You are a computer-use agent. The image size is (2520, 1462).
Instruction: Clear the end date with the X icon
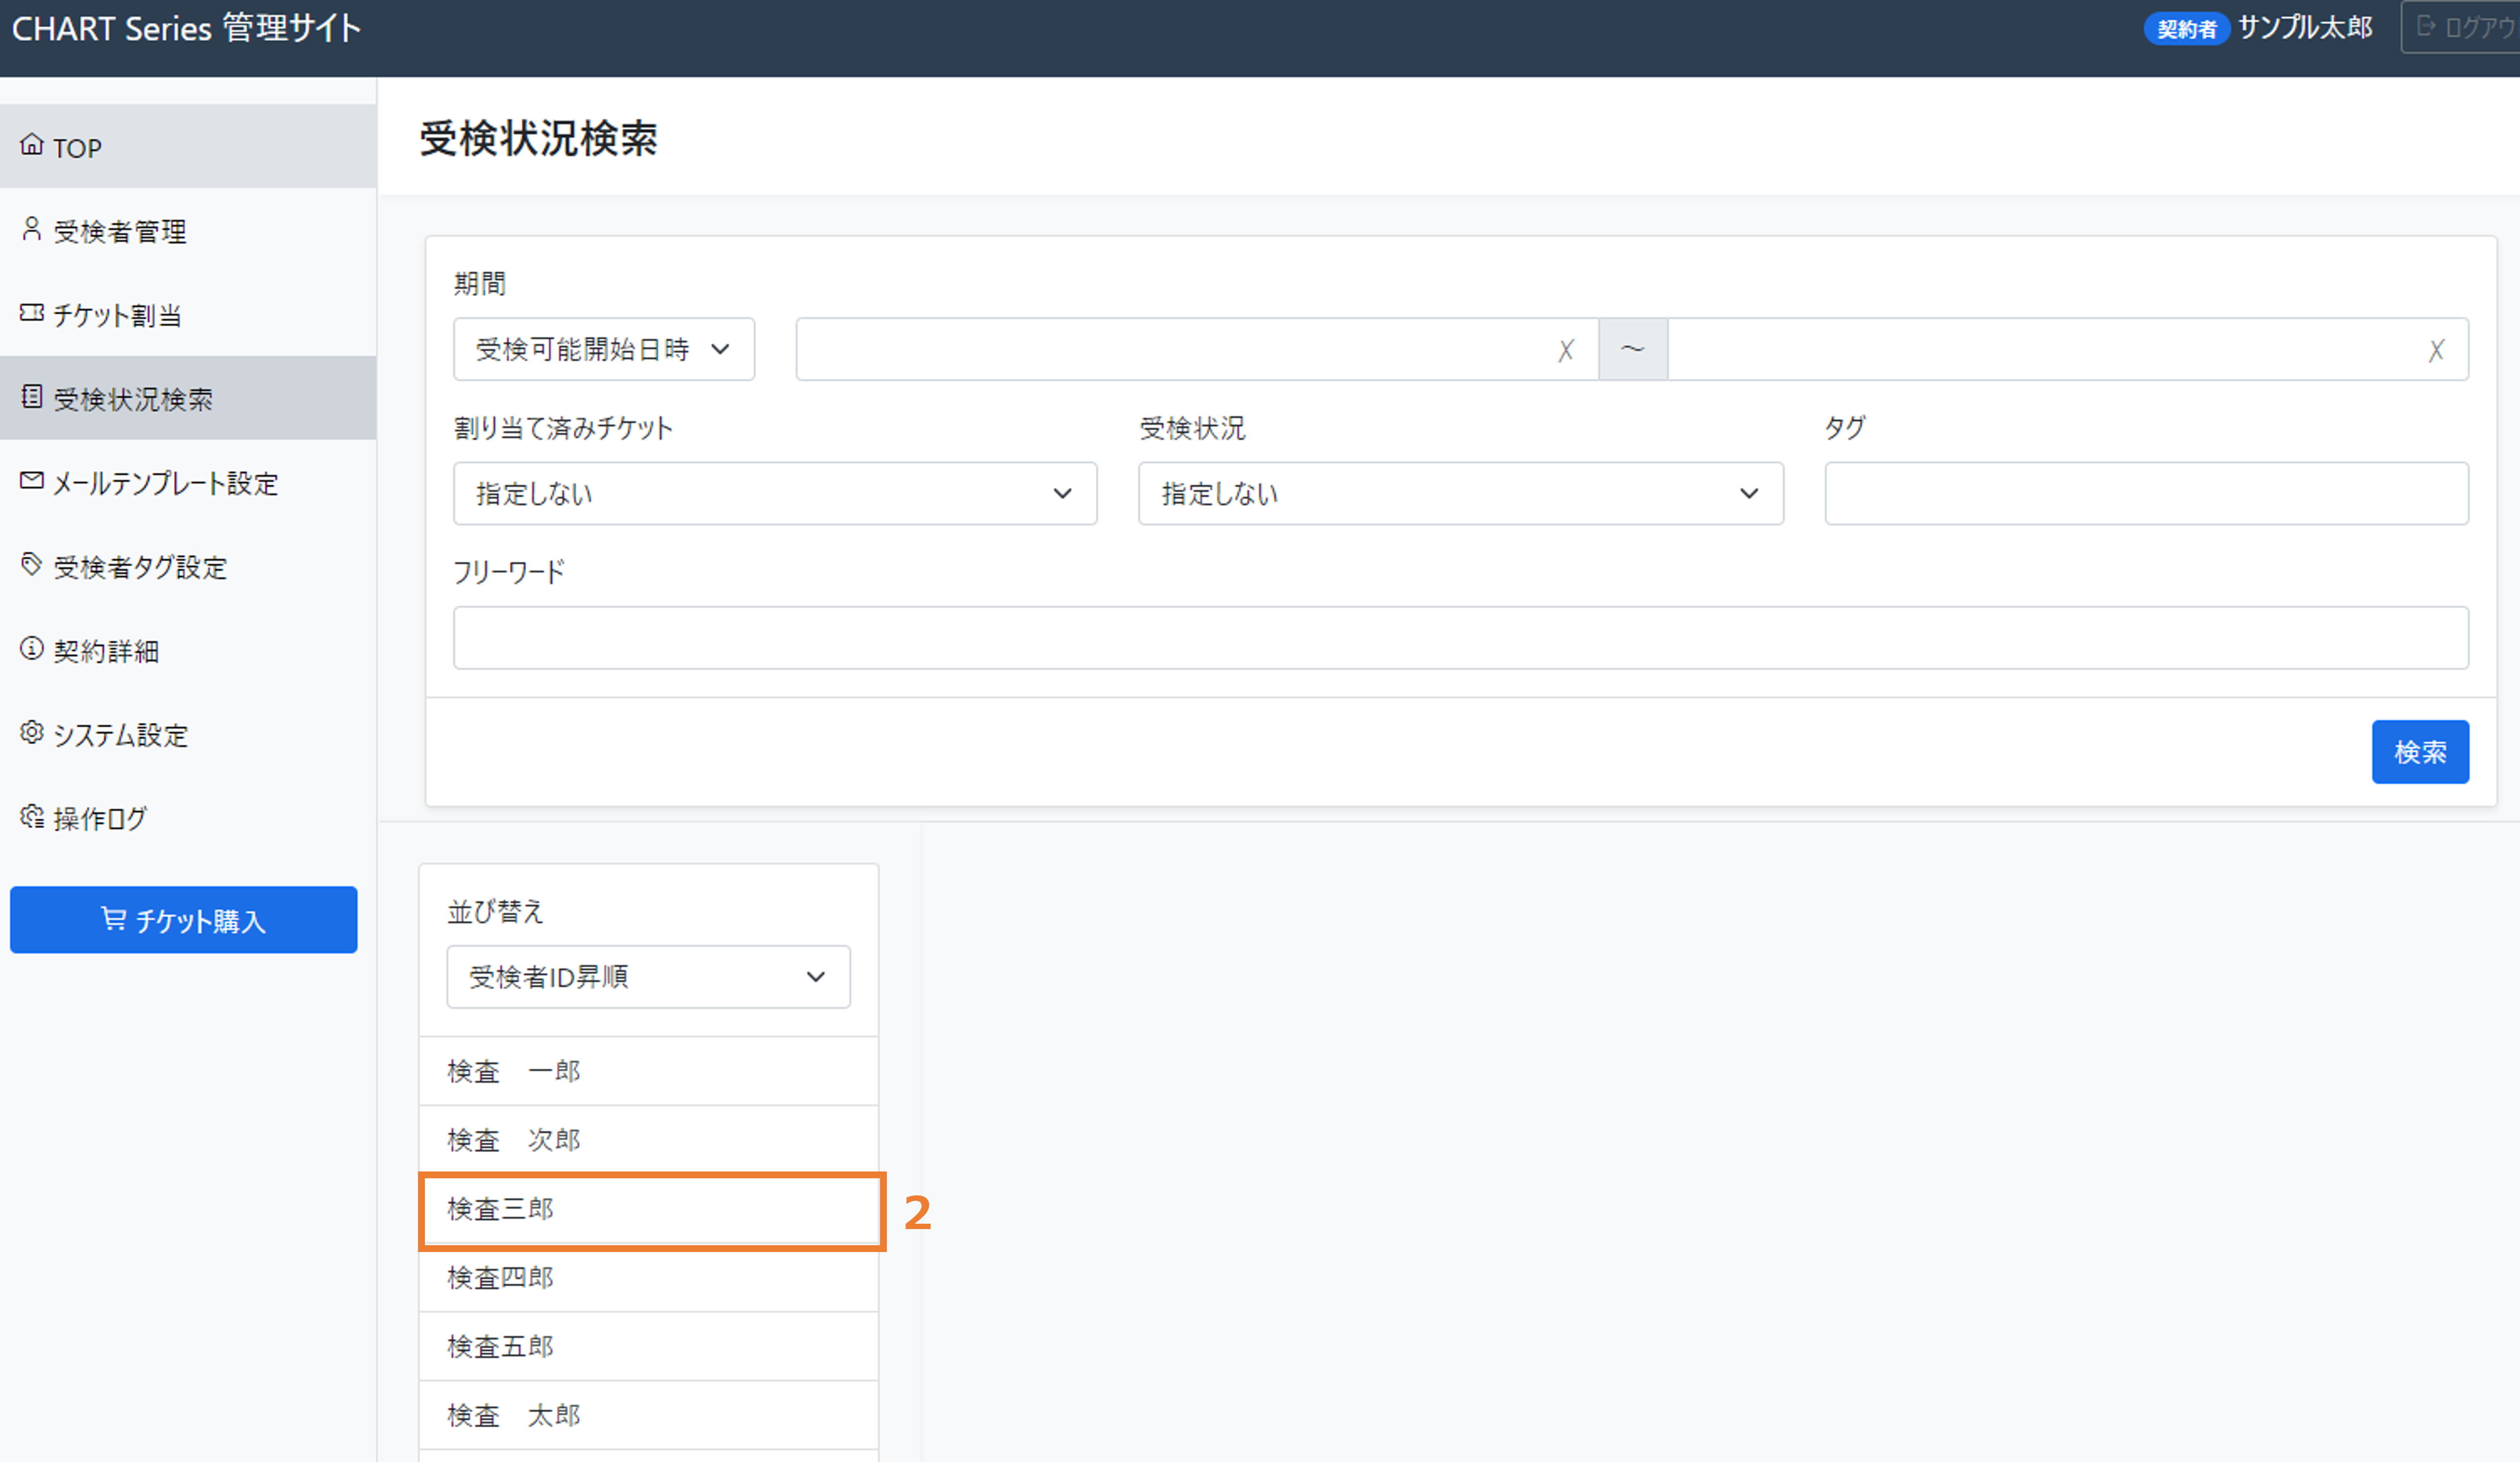click(x=2436, y=350)
